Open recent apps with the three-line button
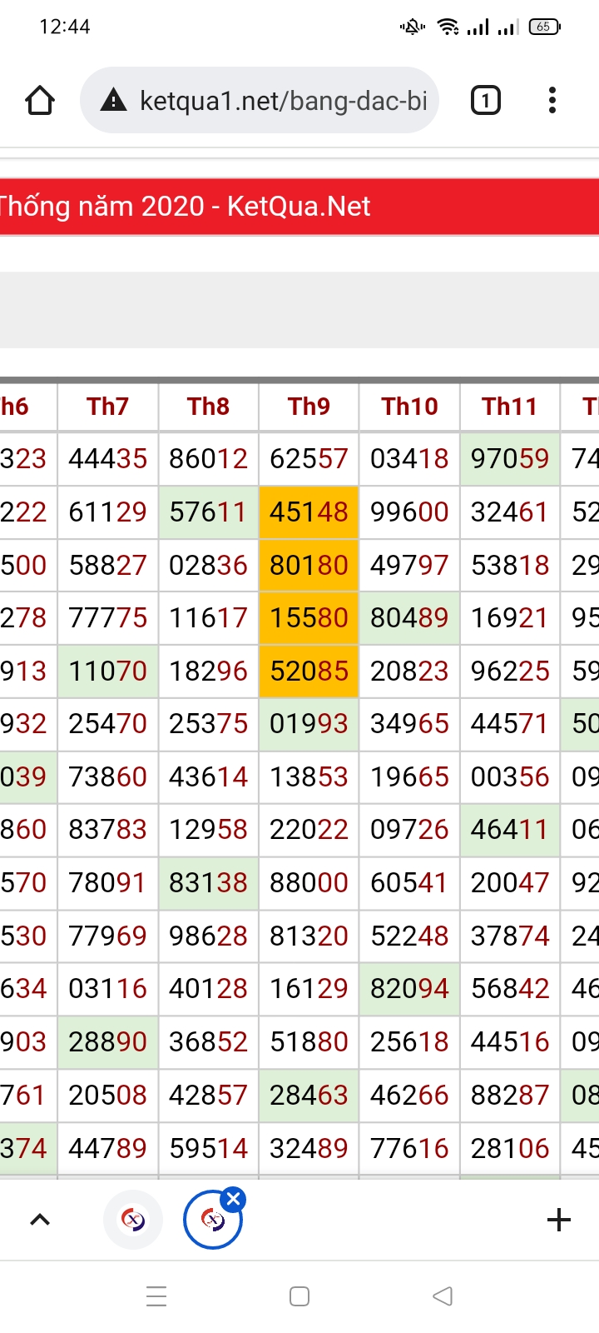This screenshot has width=599, height=1333. [x=156, y=1296]
